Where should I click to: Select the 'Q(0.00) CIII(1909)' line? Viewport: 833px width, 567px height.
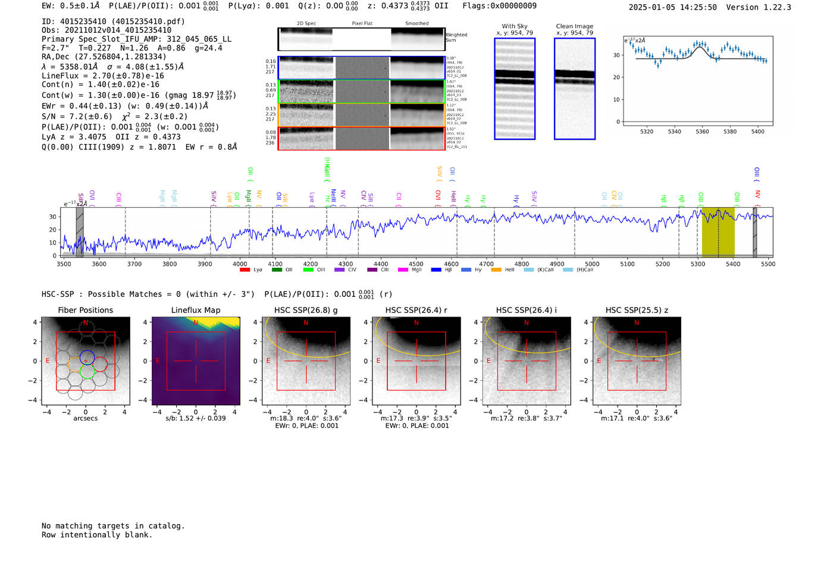pyautogui.click(x=139, y=147)
